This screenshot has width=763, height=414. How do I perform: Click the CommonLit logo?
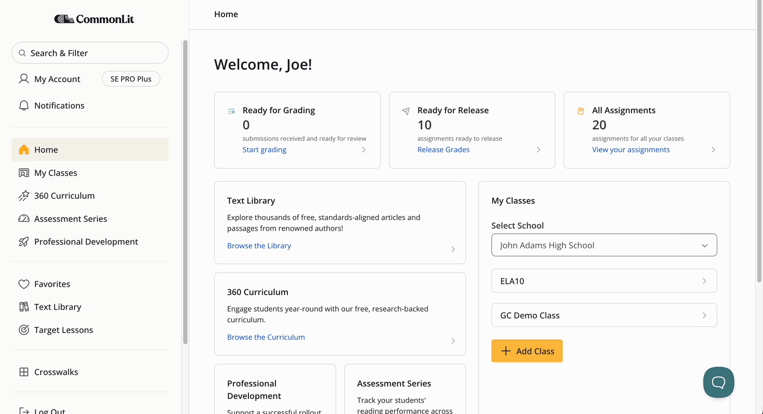(94, 19)
